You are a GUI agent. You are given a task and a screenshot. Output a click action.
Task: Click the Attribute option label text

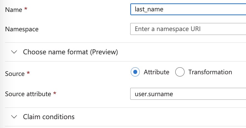(x=156, y=72)
